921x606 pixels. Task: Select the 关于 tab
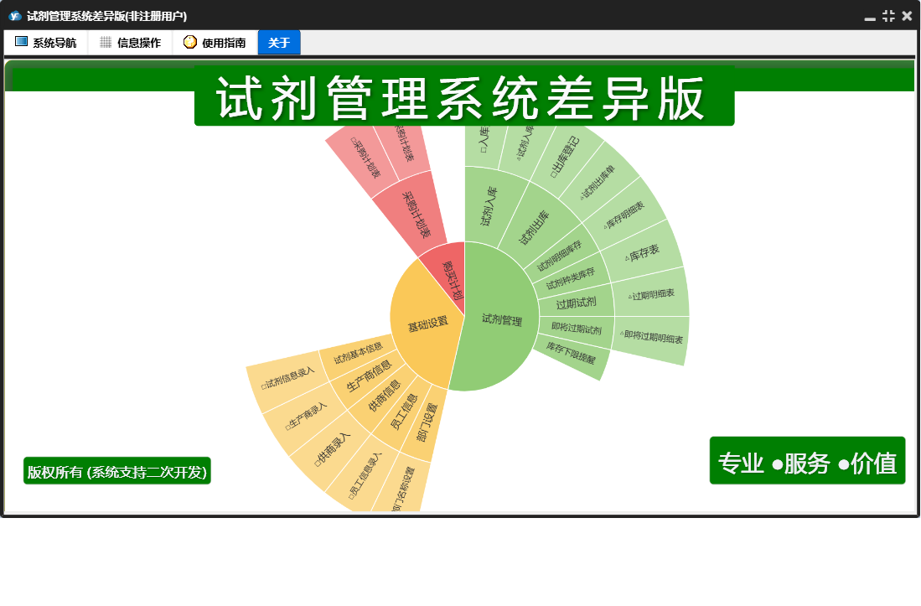279,42
